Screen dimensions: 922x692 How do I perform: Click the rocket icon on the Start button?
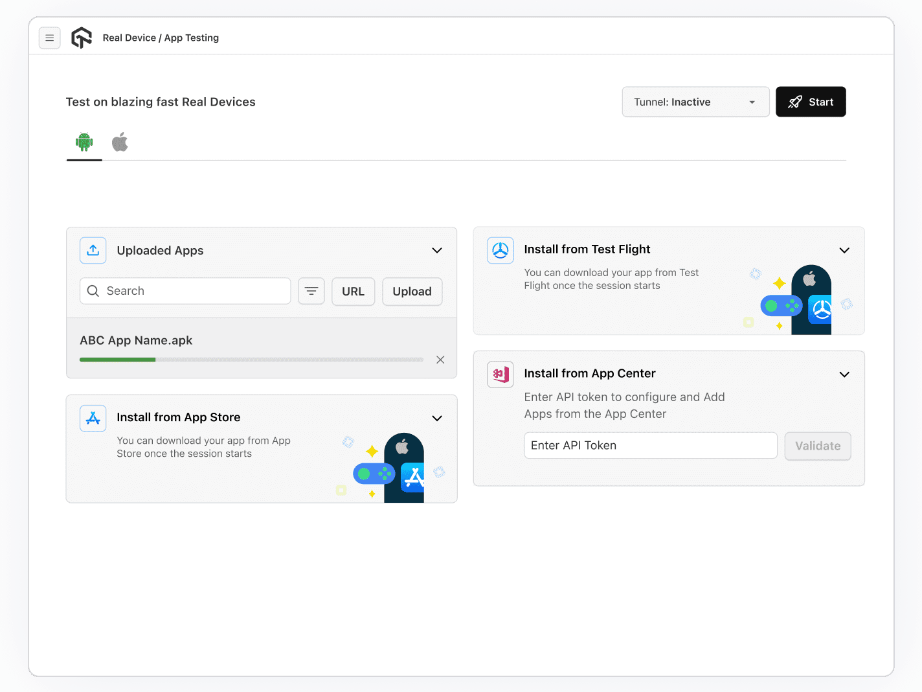click(x=794, y=102)
